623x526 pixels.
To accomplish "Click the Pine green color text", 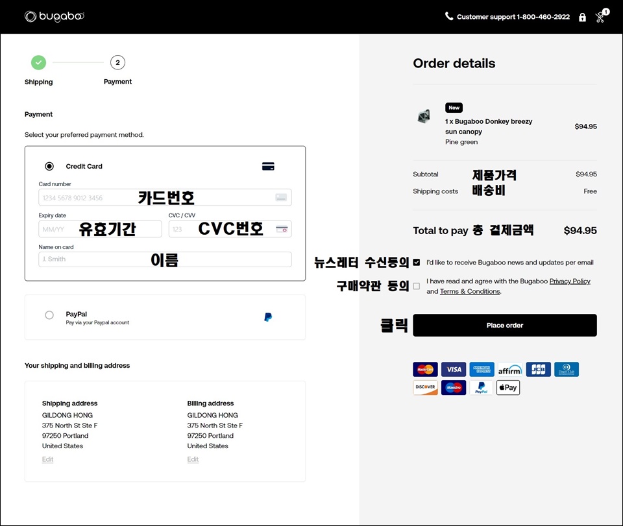I will [x=461, y=142].
